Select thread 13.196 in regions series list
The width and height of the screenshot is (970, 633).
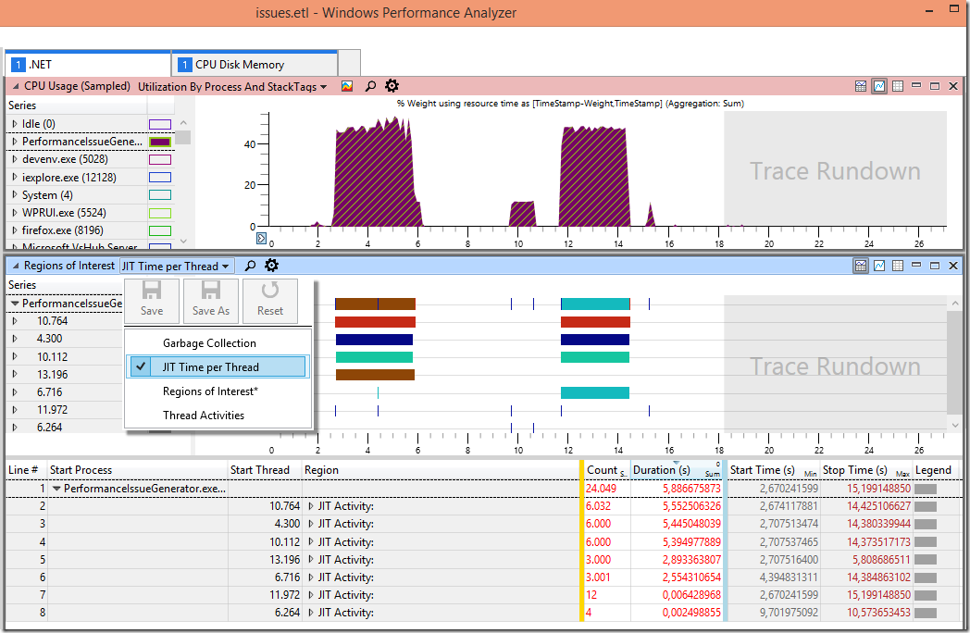pos(52,375)
